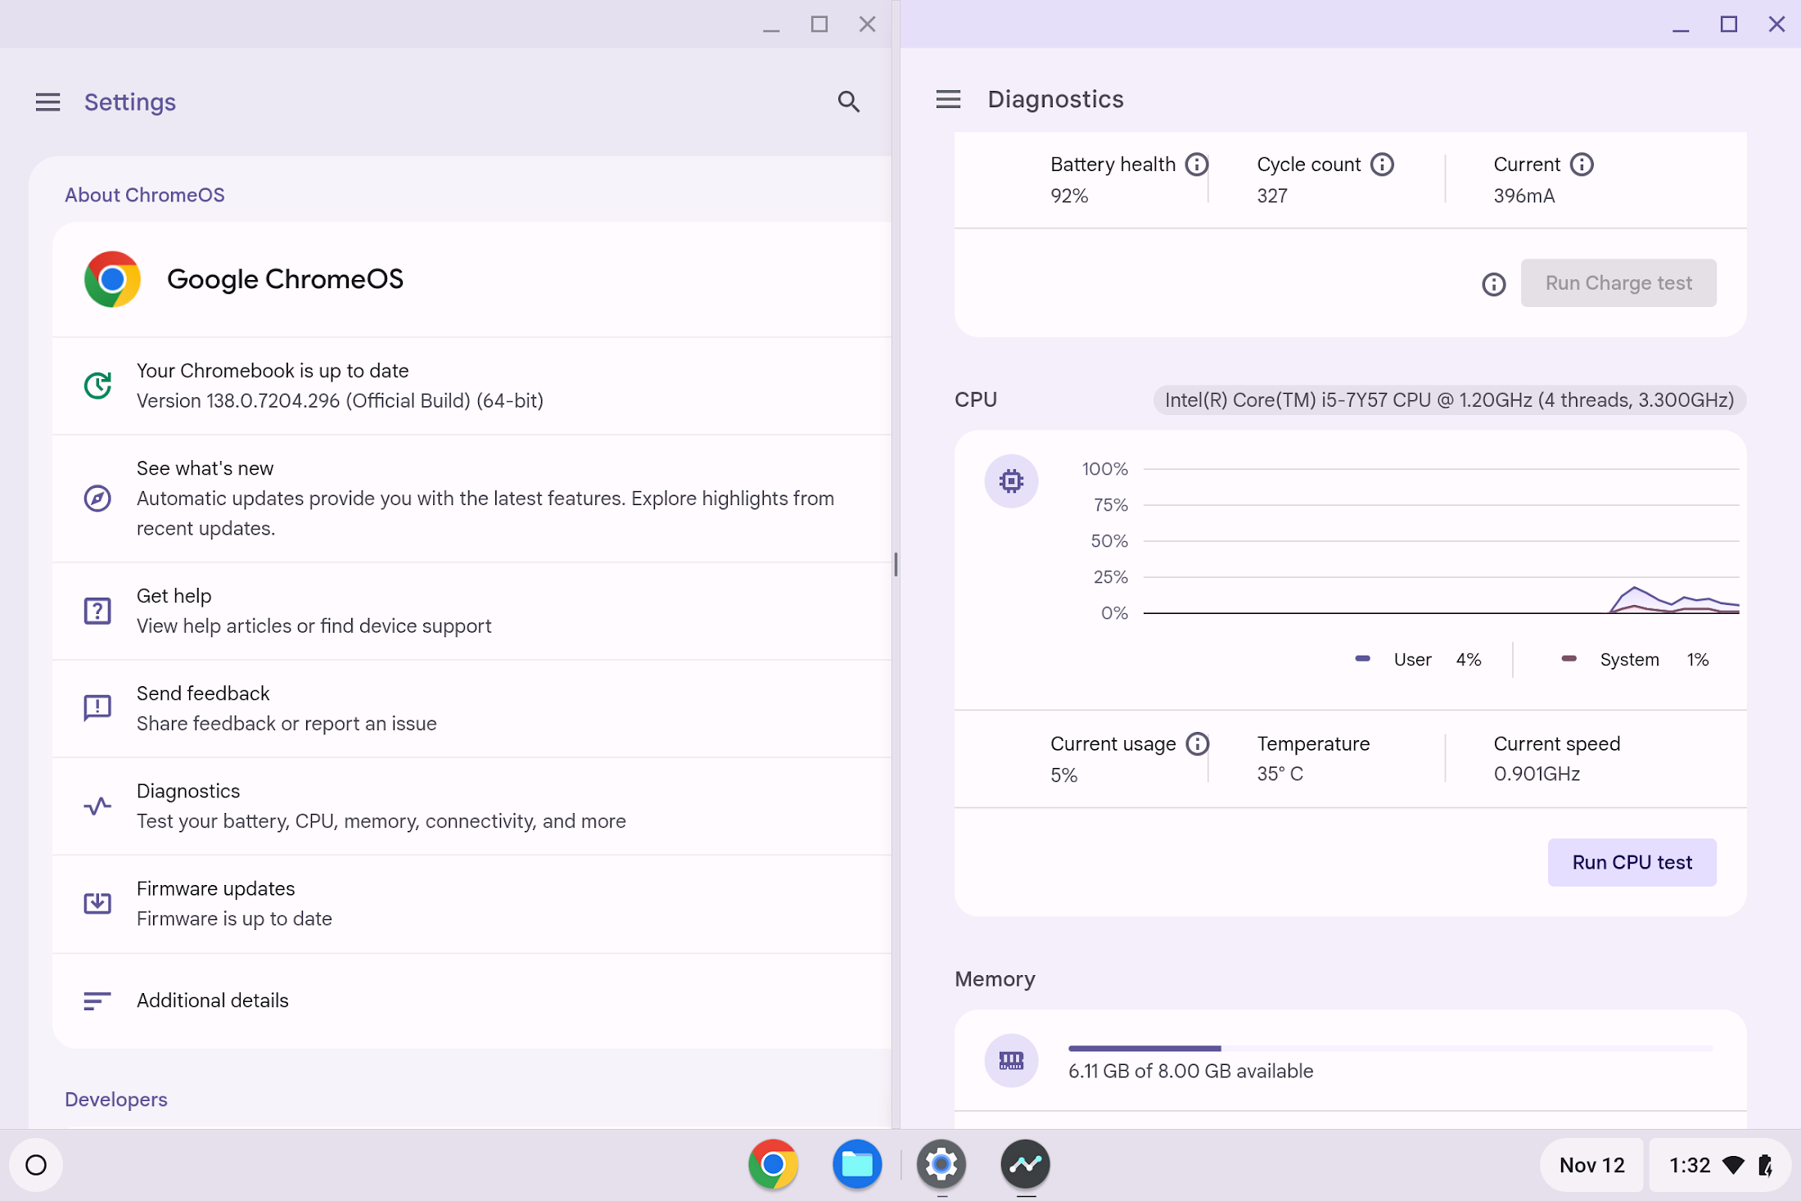The image size is (1801, 1201).
Task: Open the Settings hamburger menu
Action: (47, 102)
